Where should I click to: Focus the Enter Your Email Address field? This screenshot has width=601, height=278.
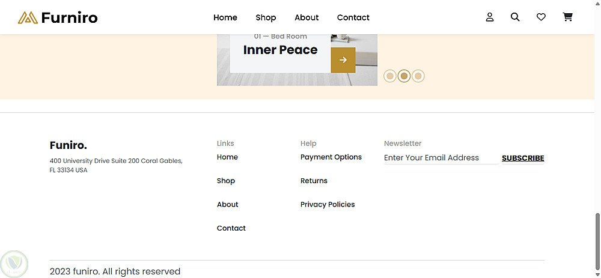440,158
